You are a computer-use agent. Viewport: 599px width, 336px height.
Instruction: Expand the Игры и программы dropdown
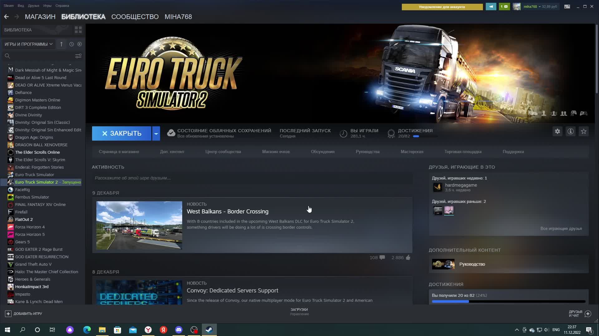(28, 44)
